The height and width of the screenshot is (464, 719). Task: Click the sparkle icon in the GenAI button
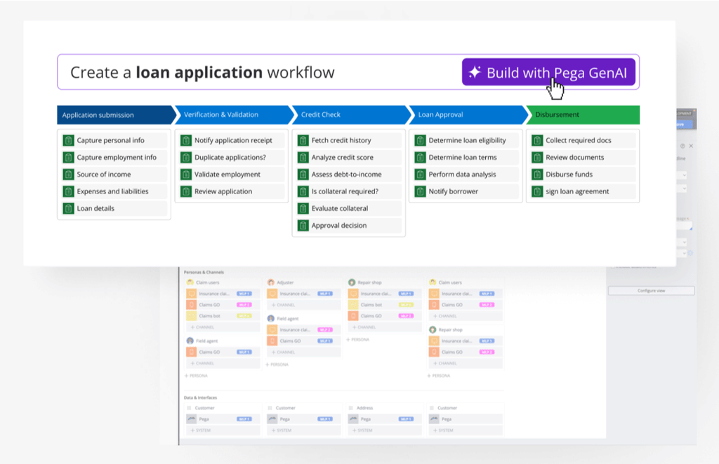point(475,72)
